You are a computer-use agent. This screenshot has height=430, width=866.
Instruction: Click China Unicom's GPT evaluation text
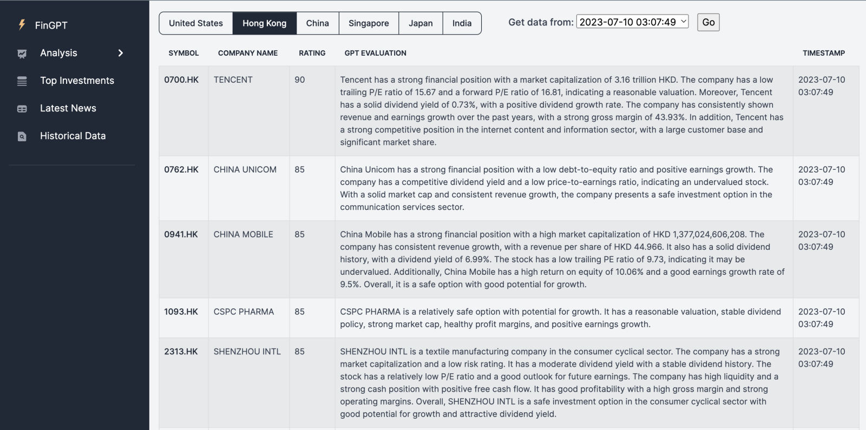point(556,188)
